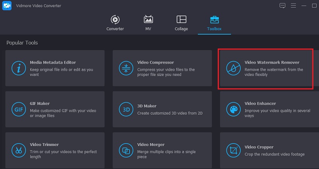
Task: Click the Video Watermark Remover title text
Action: tap(272, 62)
